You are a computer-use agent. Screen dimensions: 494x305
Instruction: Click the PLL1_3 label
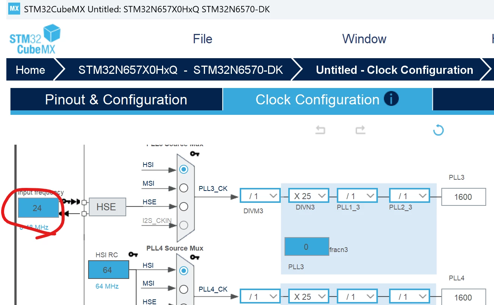pos(348,207)
